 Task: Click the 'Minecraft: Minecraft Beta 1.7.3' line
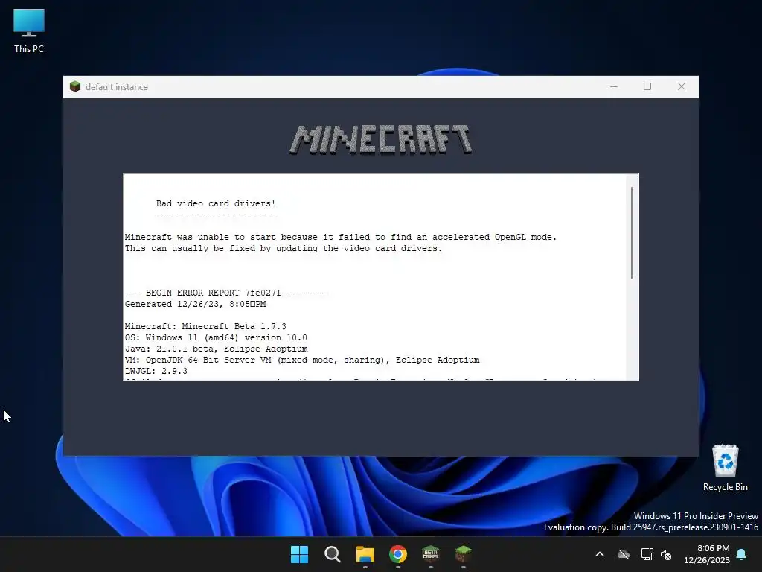pos(205,326)
